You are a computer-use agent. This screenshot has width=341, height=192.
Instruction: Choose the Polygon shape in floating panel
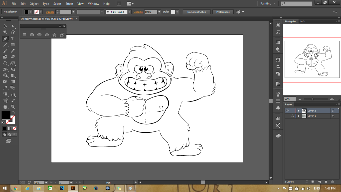pyautogui.click(x=47, y=35)
